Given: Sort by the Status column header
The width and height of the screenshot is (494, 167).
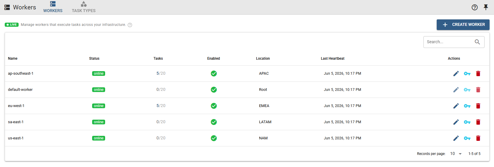Looking at the screenshot, I should point(94,59).
